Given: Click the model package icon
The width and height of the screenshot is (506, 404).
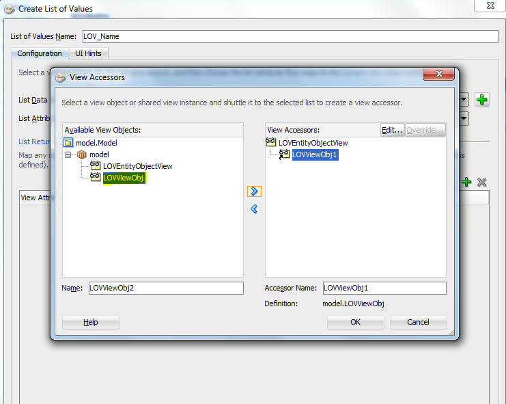Looking at the screenshot, I should (82, 154).
